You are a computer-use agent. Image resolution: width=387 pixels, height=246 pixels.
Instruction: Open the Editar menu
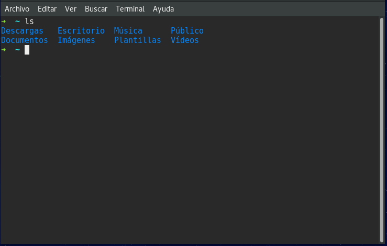tap(47, 9)
